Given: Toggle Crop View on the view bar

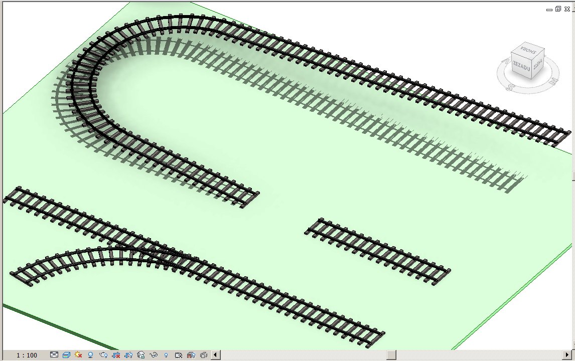Looking at the screenshot, I should [x=116, y=355].
